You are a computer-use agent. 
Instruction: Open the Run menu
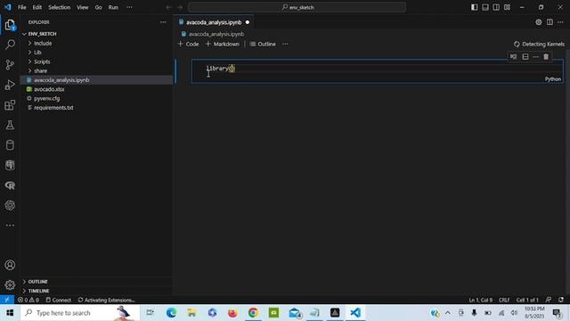coord(113,7)
